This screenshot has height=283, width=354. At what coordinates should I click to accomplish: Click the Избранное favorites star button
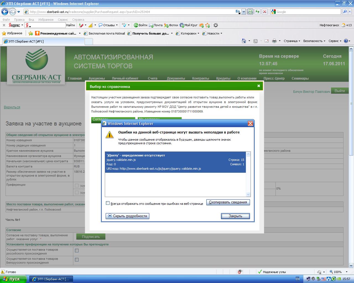click(12, 33)
